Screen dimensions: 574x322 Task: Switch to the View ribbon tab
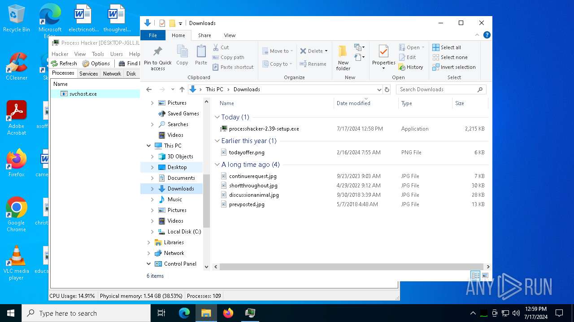[x=230, y=35]
